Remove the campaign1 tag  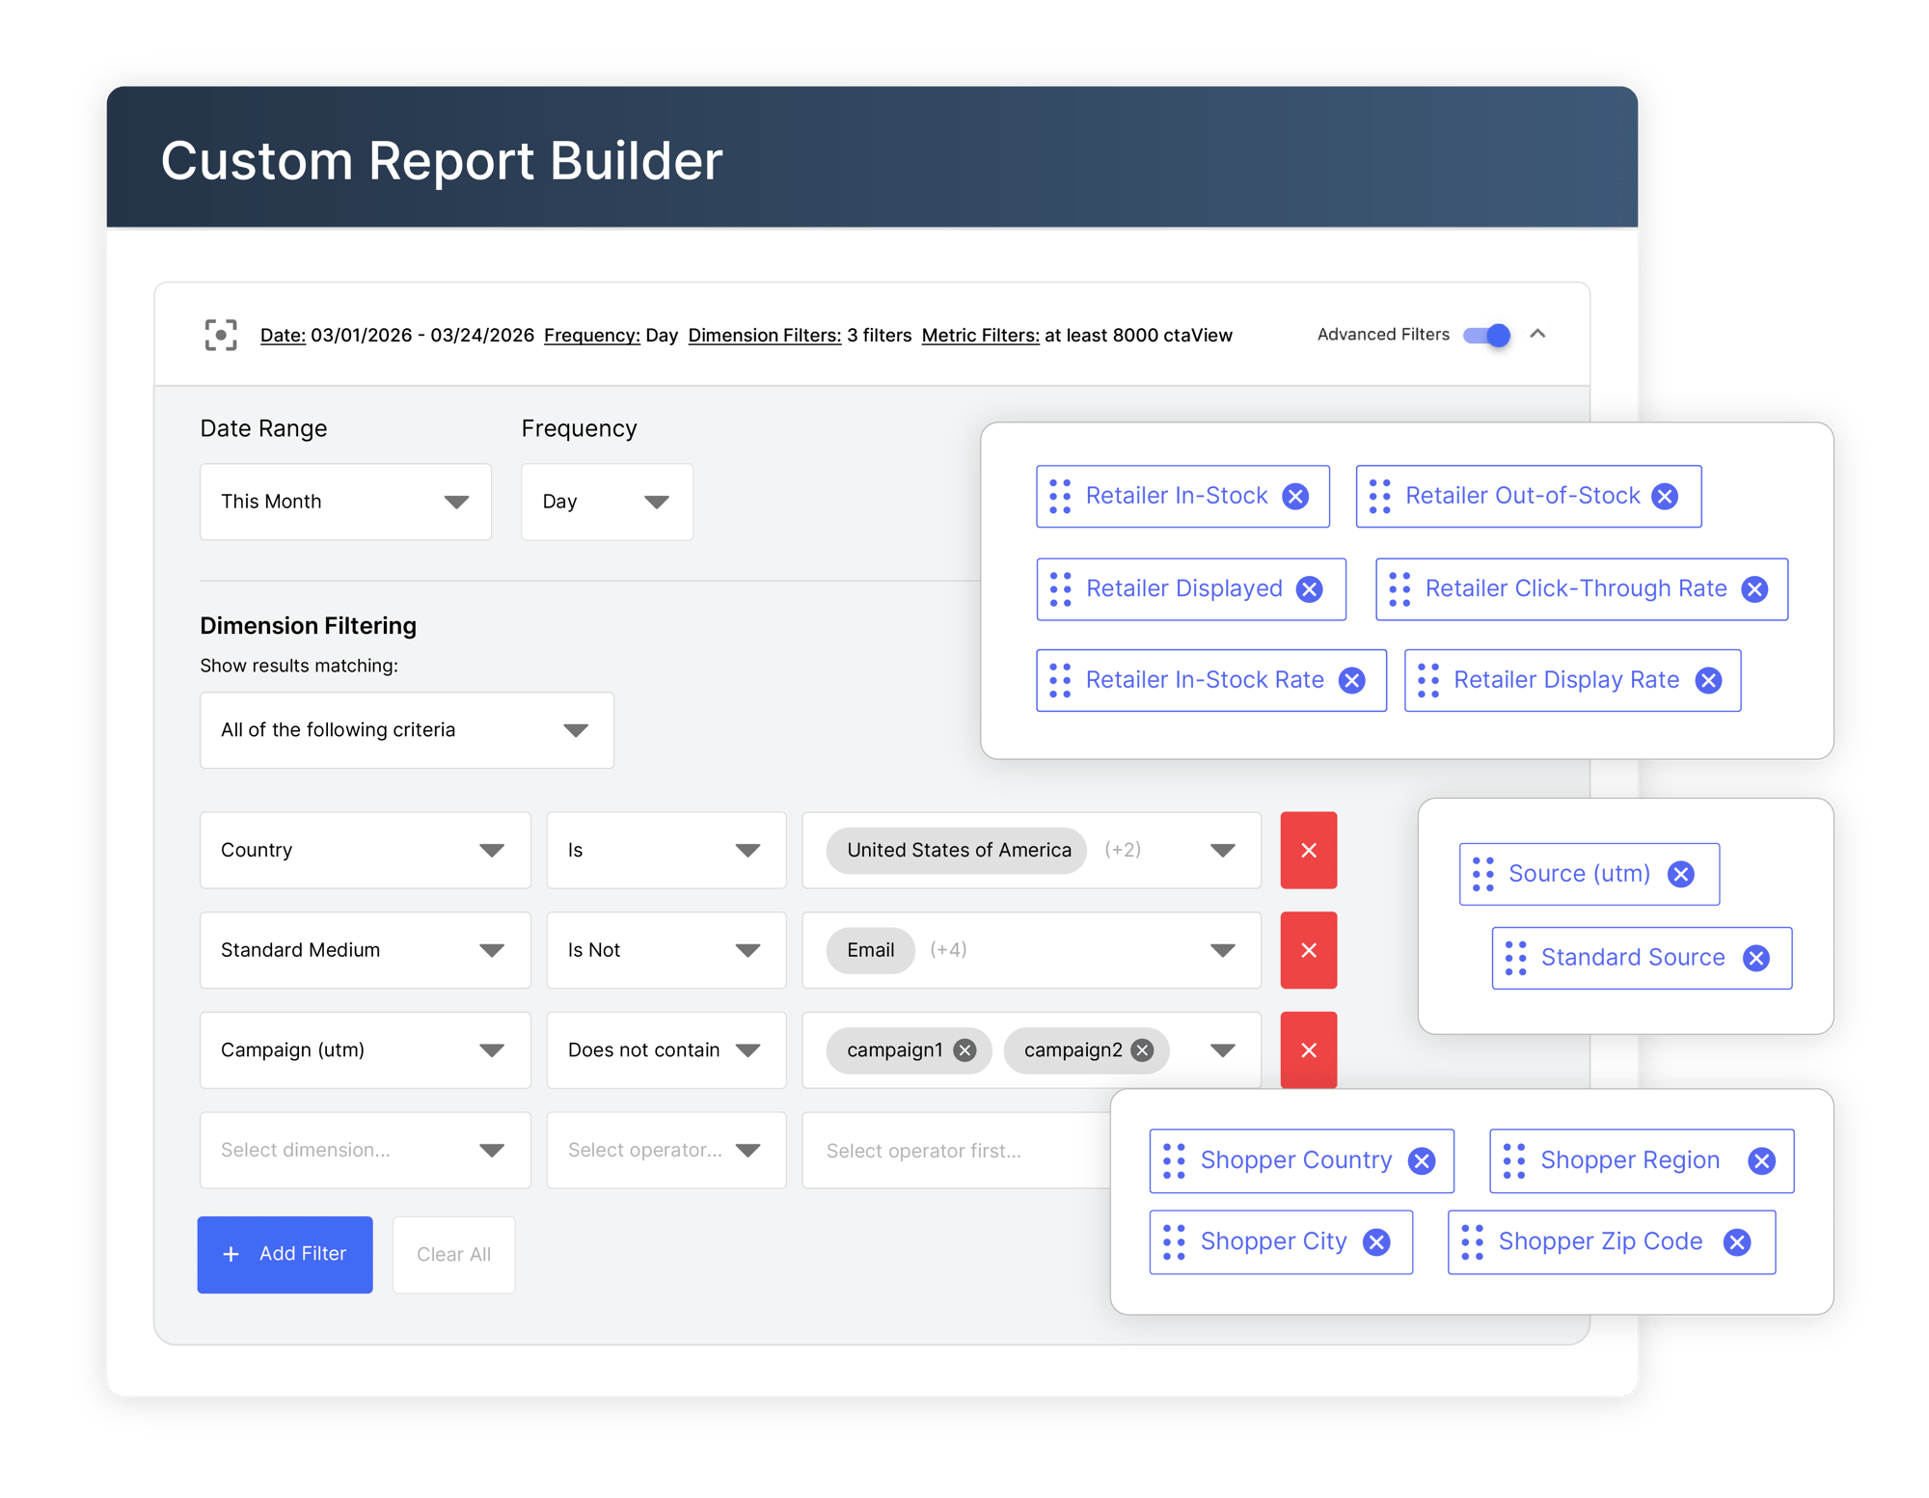964,1050
